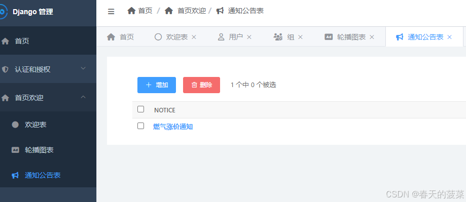
Task: Close the 通知公告表 tab
Action: [x=450, y=37]
